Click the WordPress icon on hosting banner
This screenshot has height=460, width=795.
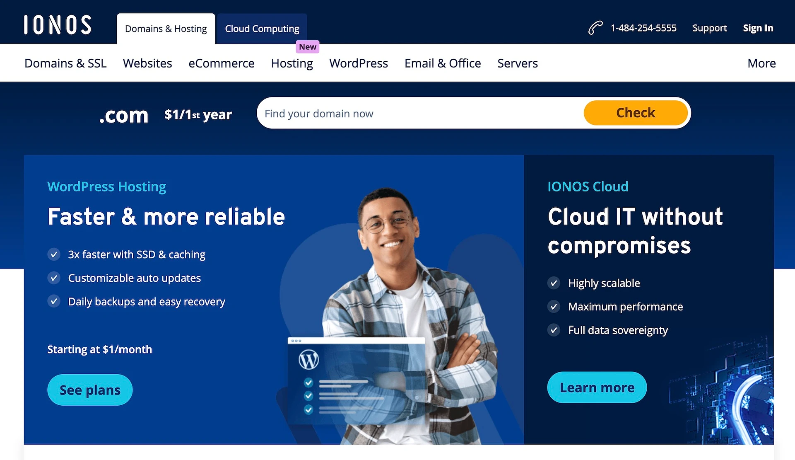click(x=308, y=361)
